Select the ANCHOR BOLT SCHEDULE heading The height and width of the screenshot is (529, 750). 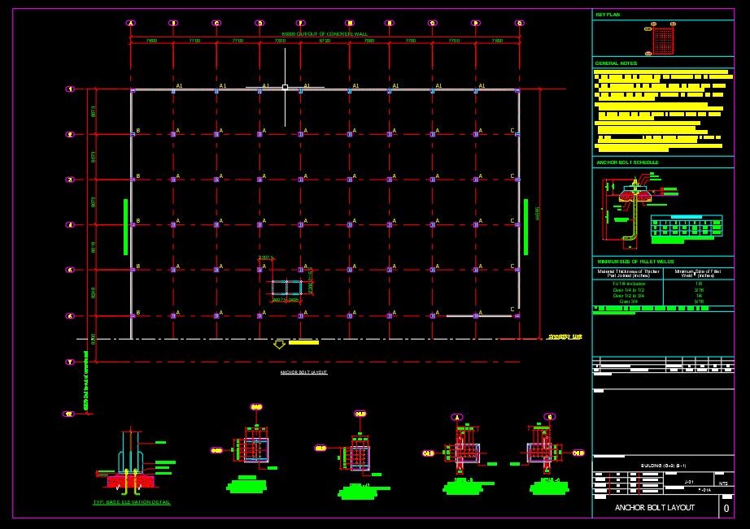click(627, 163)
